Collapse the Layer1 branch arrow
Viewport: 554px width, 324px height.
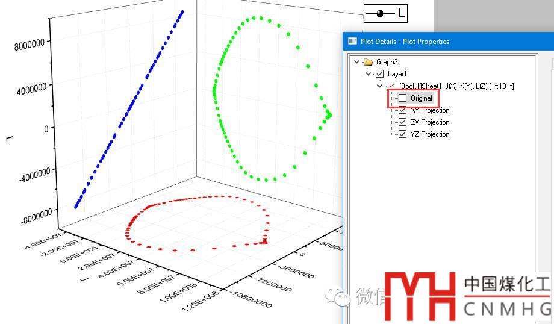coord(369,74)
